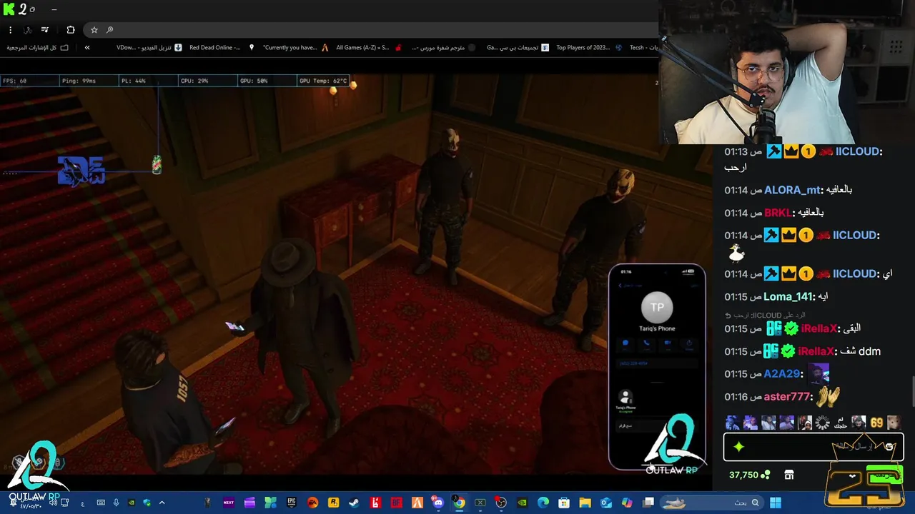Screen dimensions: 915x514
Task: Click username ALORA_mt in chat
Action: (x=793, y=190)
